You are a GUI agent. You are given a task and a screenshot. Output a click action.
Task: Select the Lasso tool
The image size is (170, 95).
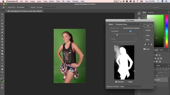[2, 20]
